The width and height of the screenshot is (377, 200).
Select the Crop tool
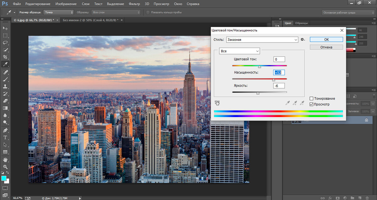[5, 57]
